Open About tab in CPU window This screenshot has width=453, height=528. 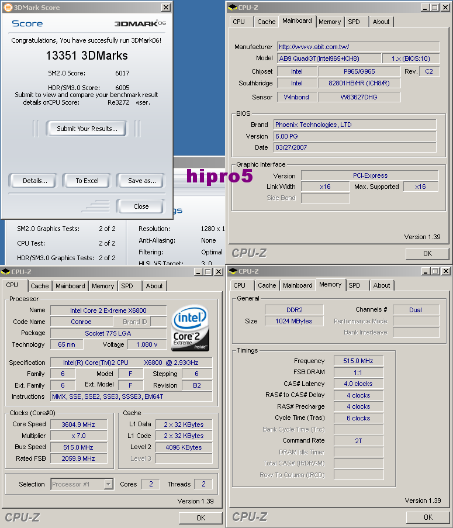tap(154, 286)
